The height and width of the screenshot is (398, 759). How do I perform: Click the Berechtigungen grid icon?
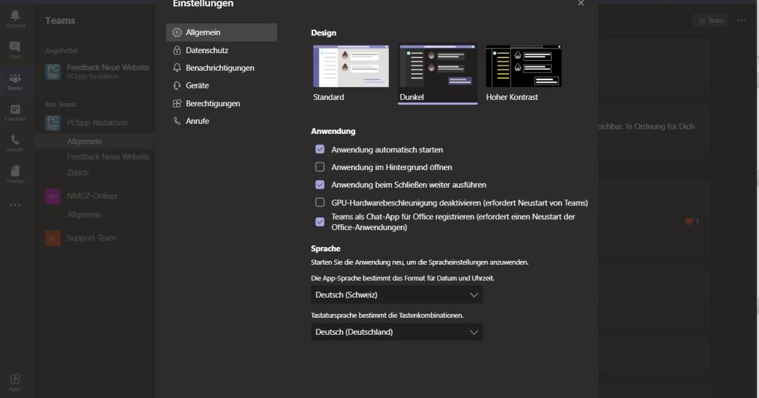point(177,104)
